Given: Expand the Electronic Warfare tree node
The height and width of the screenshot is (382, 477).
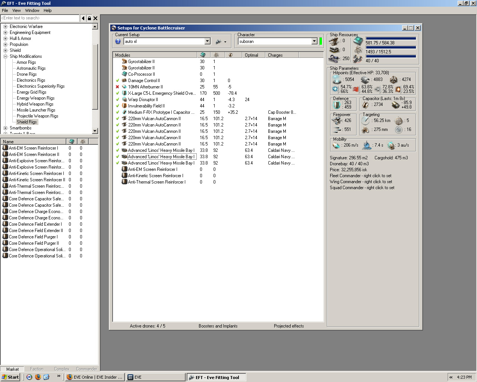Looking at the screenshot, I should pos(6,26).
